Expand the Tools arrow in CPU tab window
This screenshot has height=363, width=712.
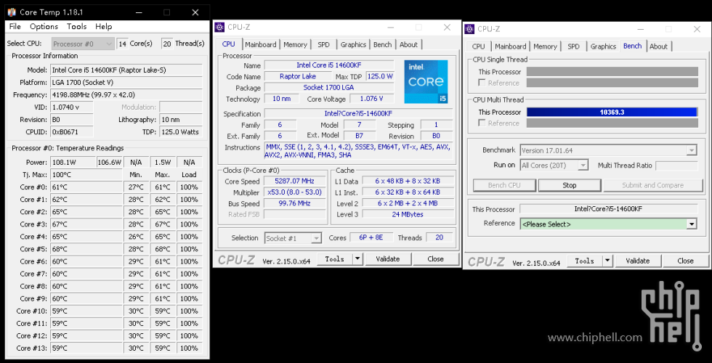click(357, 258)
